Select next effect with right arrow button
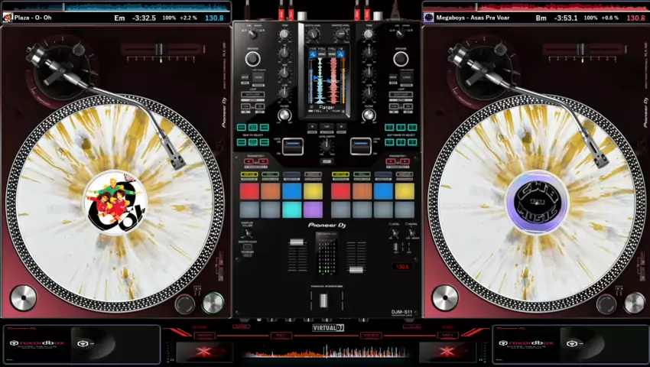The height and width of the screenshot is (367, 650). pos(341,126)
